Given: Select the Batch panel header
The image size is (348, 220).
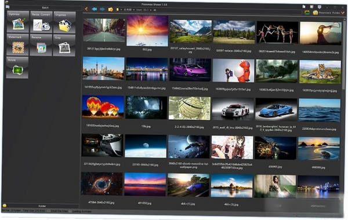Looking at the screenshot, I should coord(45,8).
